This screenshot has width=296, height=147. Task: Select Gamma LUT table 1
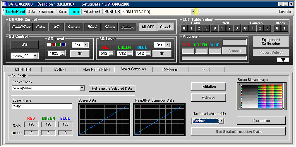[x=253, y=28]
